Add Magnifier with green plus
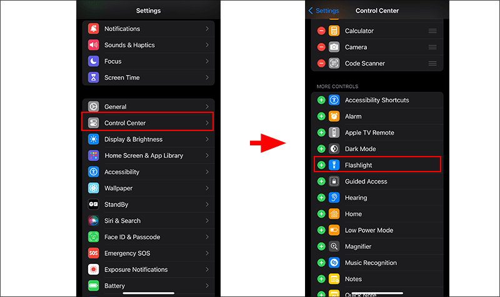 click(x=321, y=246)
